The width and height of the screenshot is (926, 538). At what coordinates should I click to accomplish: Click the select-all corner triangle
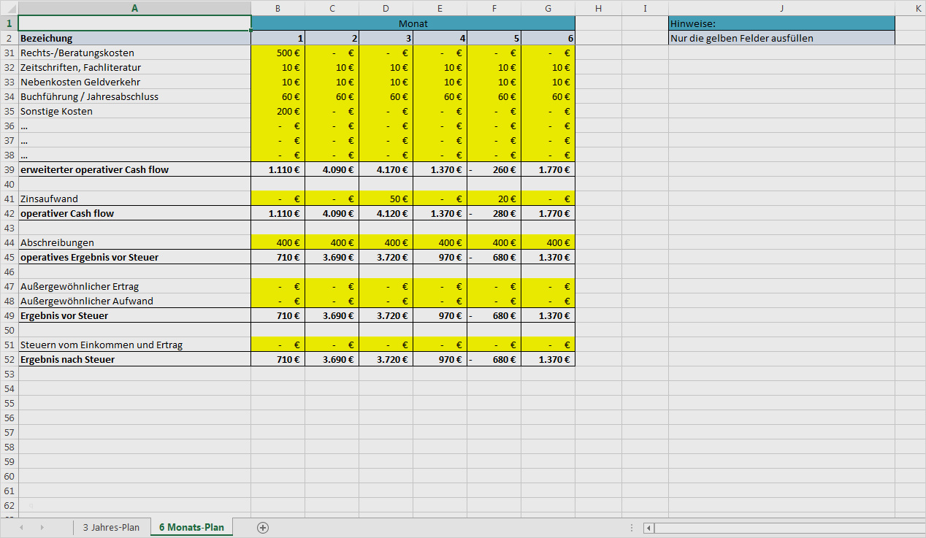point(9,8)
